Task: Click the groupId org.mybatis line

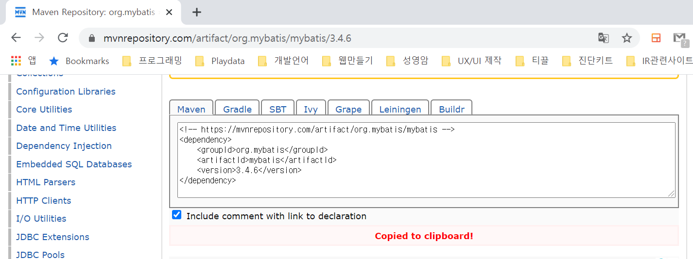Action: click(262, 150)
